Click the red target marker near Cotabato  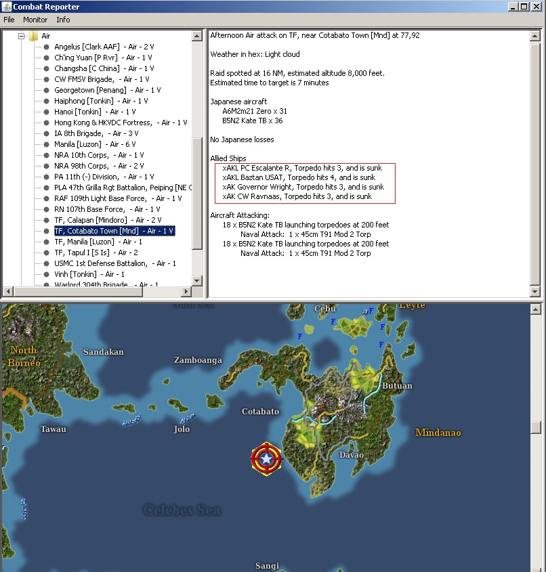[x=266, y=459]
